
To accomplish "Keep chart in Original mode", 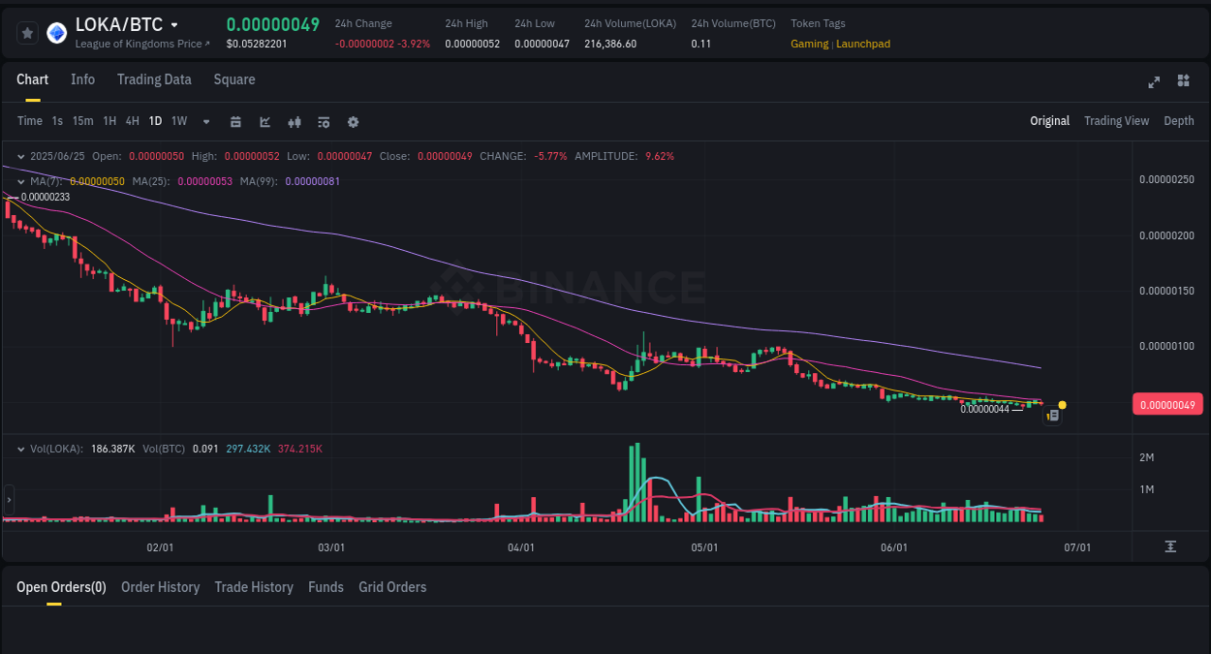I will 1050,120.
